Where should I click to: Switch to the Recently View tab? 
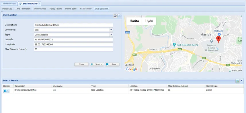pos(9,4)
